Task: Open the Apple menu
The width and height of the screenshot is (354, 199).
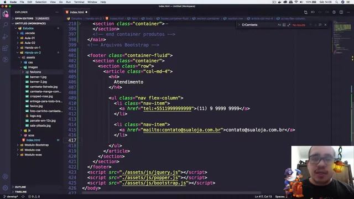Action: [5, 2]
